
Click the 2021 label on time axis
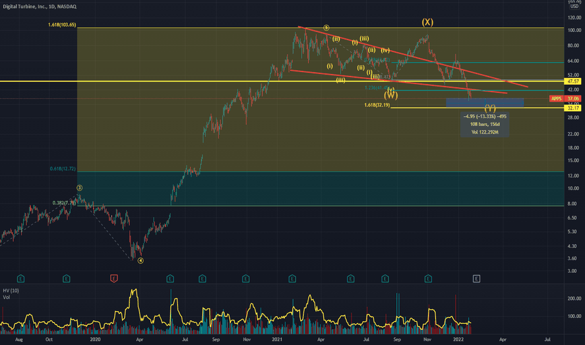tap(277, 339)
